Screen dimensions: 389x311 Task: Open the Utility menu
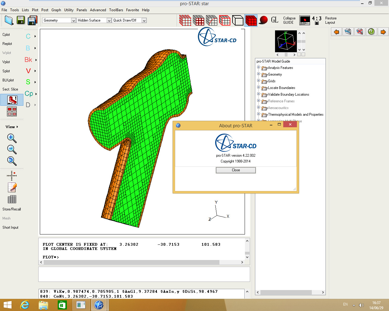click(x=69, y=10)
